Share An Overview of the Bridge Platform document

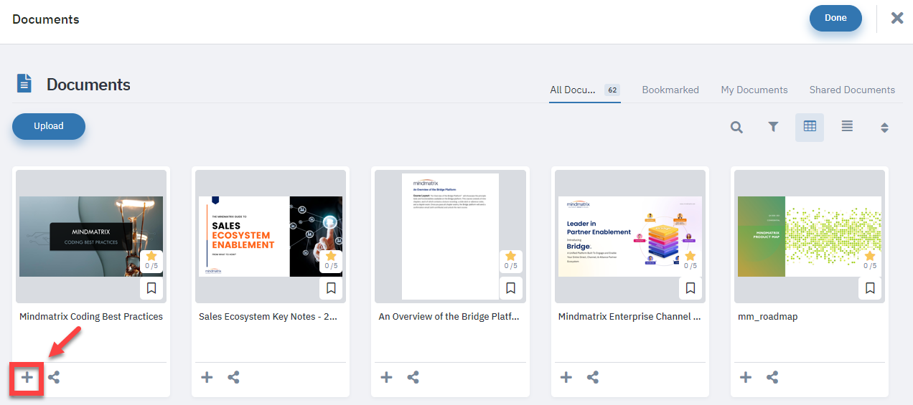point(413,377)
